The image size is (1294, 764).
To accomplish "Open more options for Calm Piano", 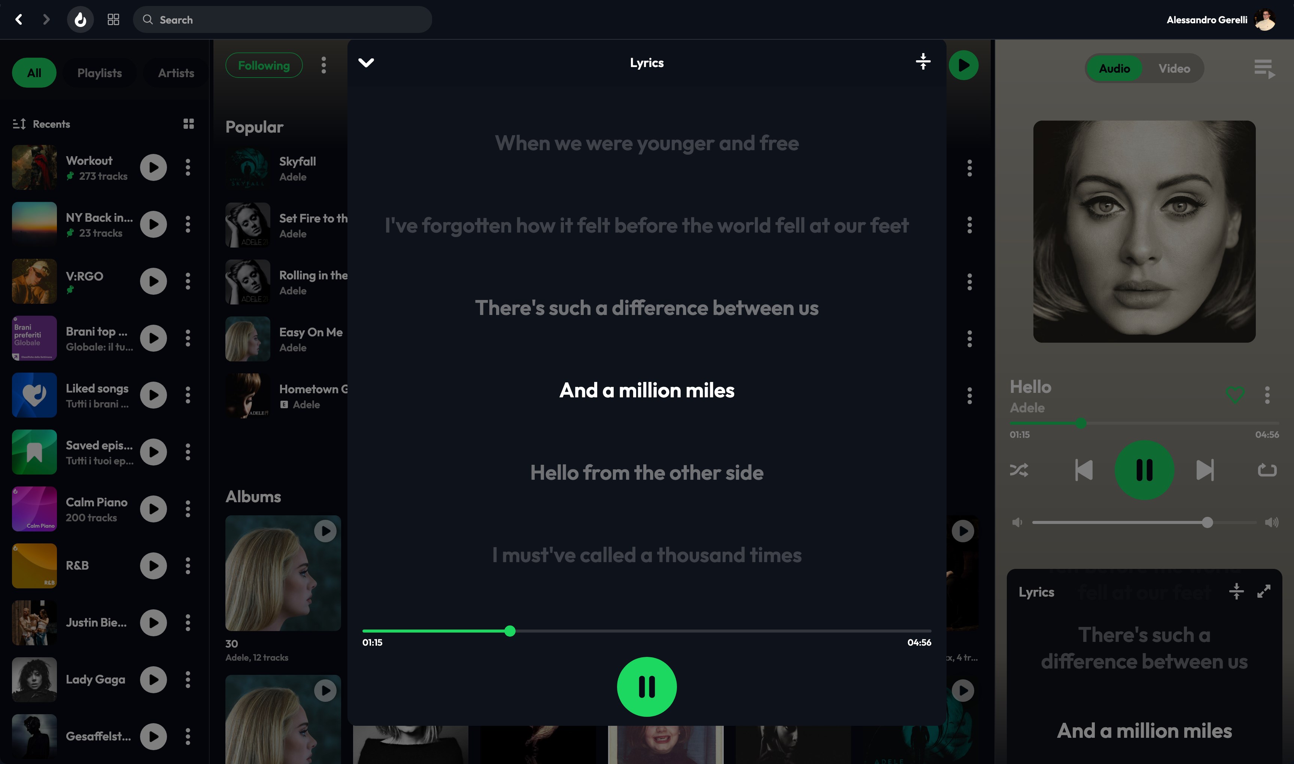I will (x=188, y=509).
